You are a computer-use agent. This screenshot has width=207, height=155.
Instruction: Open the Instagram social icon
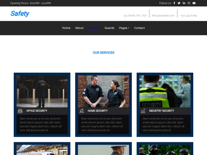point(189,3)
